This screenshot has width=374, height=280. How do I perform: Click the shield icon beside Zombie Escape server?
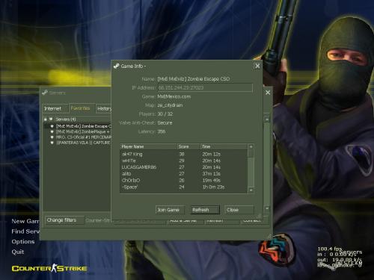pyautogui.click(x=52, y=126)
